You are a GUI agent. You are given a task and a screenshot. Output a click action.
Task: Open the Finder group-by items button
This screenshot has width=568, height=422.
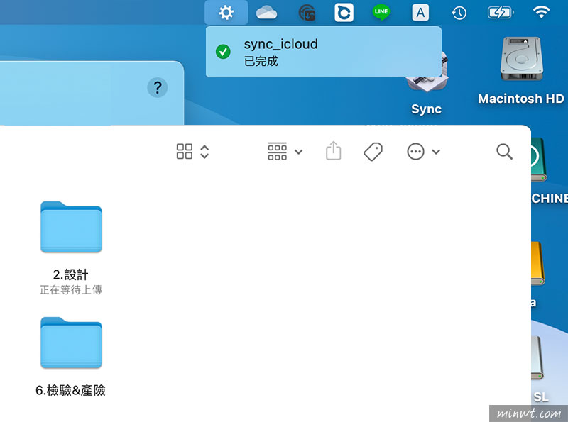277,151
